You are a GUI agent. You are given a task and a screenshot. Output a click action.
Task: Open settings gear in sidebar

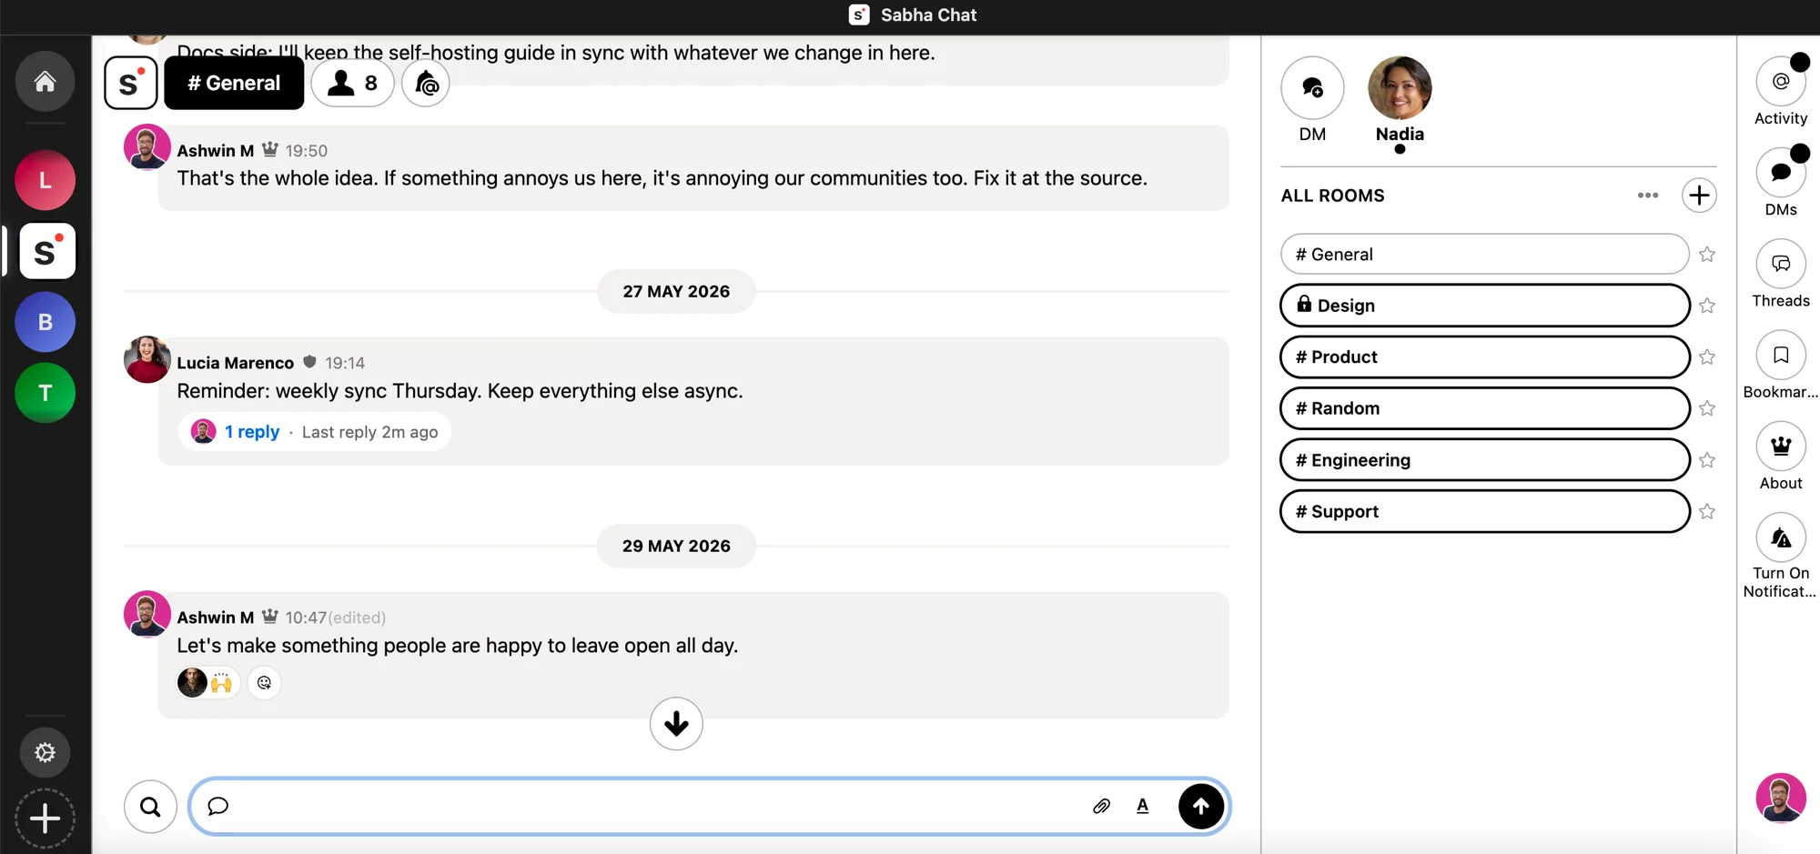[x=45, y=752]
